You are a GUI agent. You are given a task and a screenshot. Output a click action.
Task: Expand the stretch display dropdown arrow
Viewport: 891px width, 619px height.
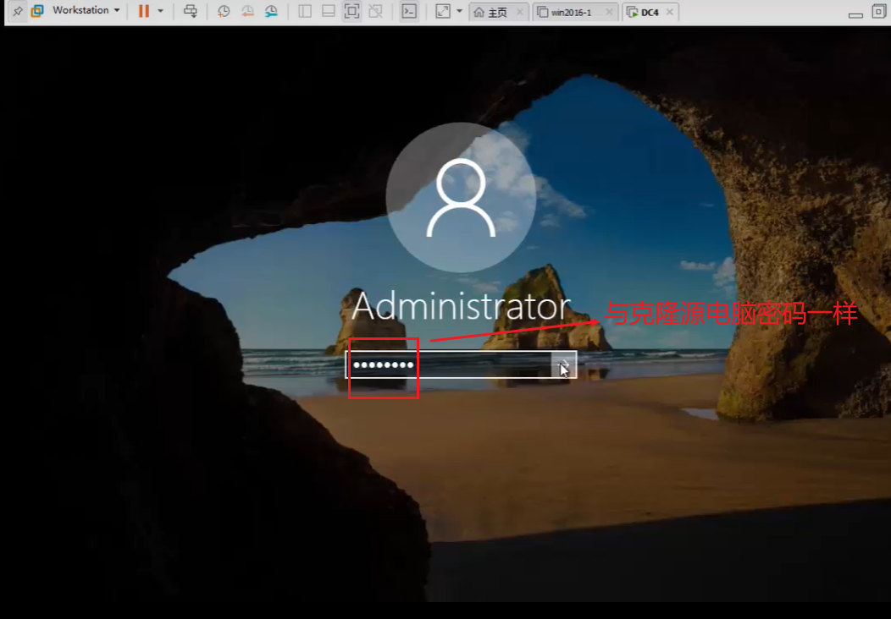pyautogui.click(x=459, y=11)
